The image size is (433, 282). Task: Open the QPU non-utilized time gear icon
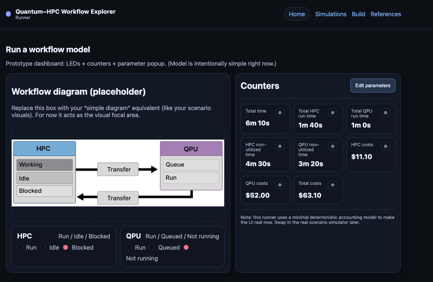333,146
